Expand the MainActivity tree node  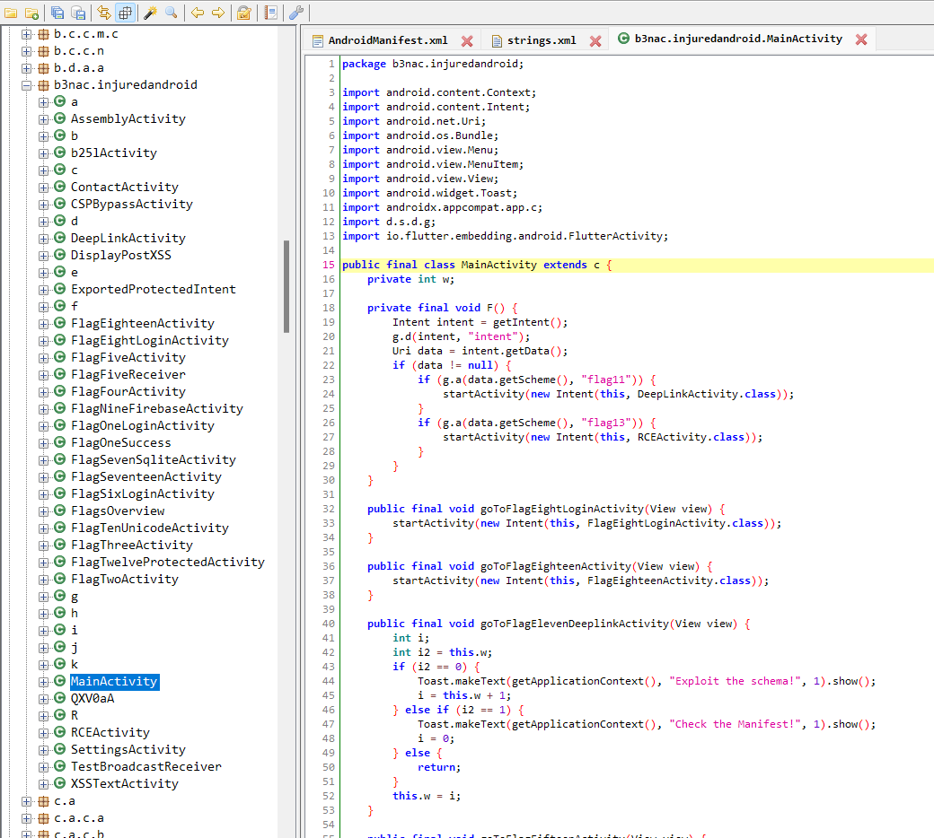(x=45, y=681)
